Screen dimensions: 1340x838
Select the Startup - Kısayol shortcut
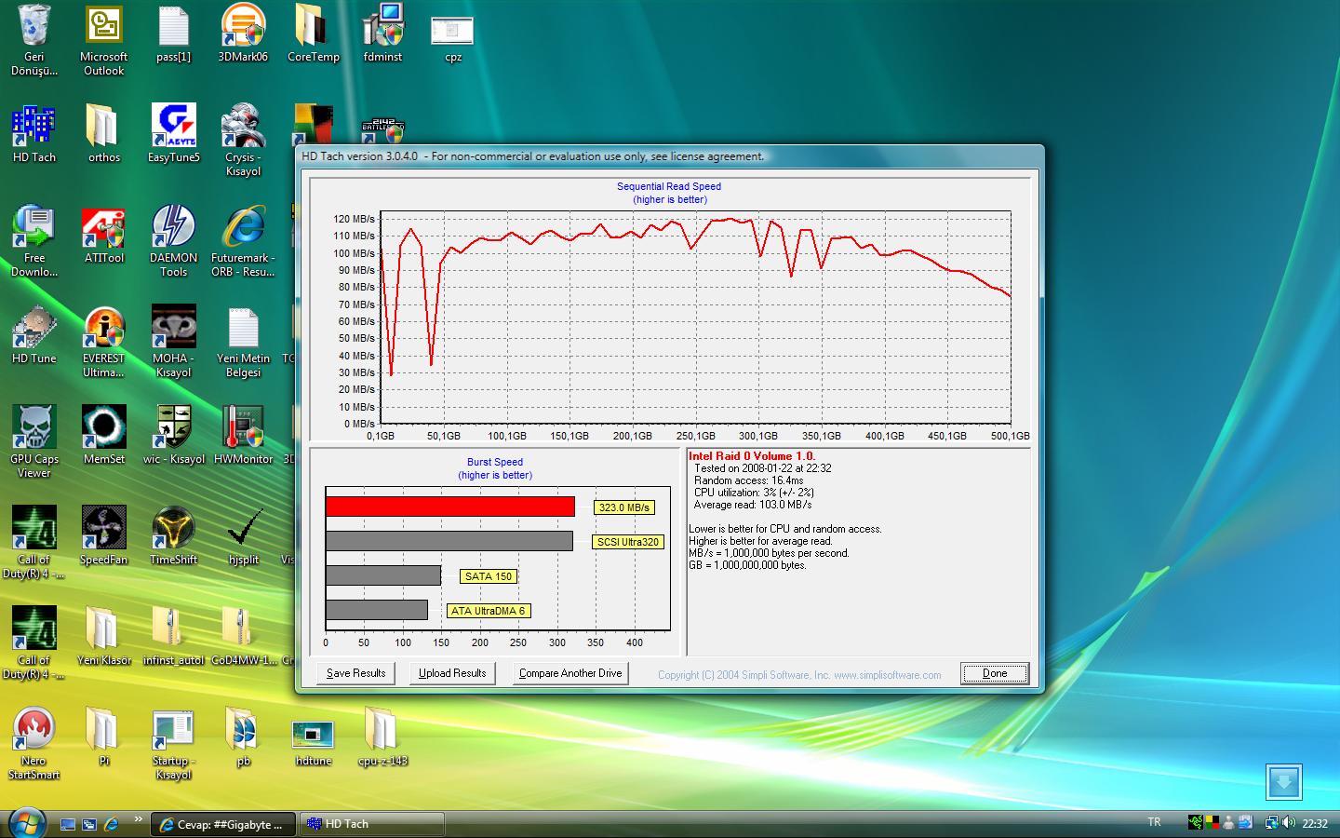click(174, 743)
